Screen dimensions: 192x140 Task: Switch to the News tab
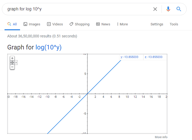(x=103, y=24)
